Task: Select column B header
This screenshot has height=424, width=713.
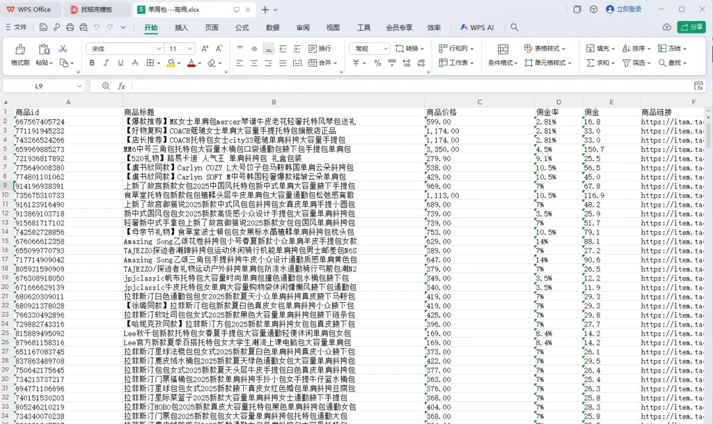Action: [274, 102]
